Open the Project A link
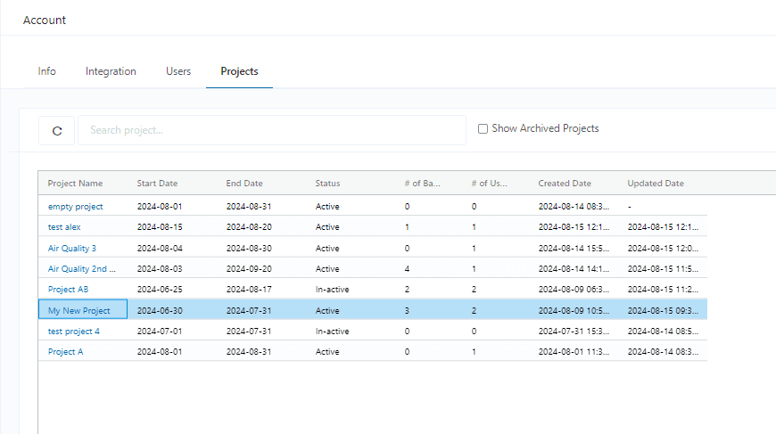 point(65,352)
